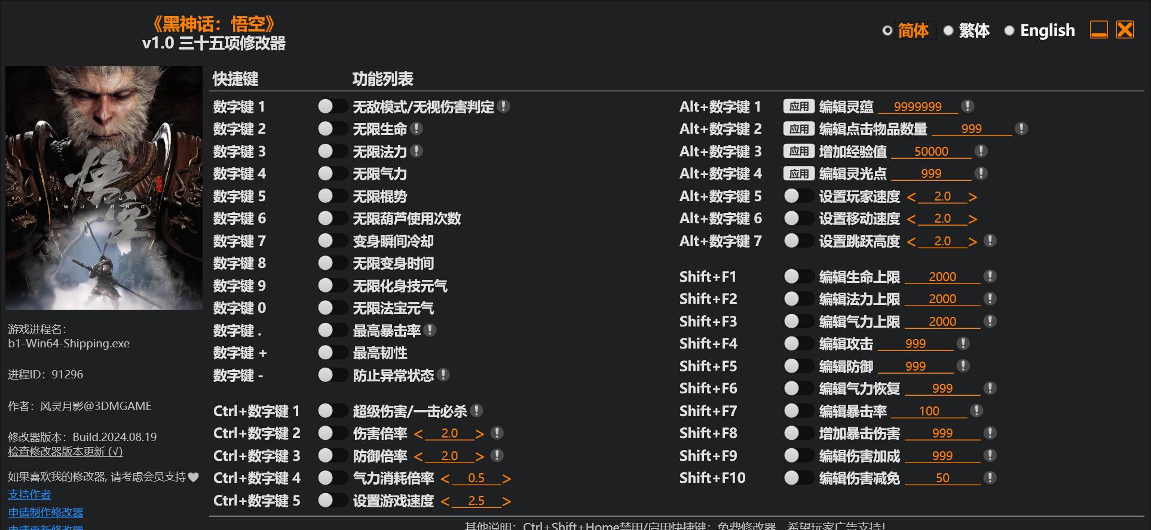
Task: Enable the 无限生命 toggle
Action: (x=332, y=128)
